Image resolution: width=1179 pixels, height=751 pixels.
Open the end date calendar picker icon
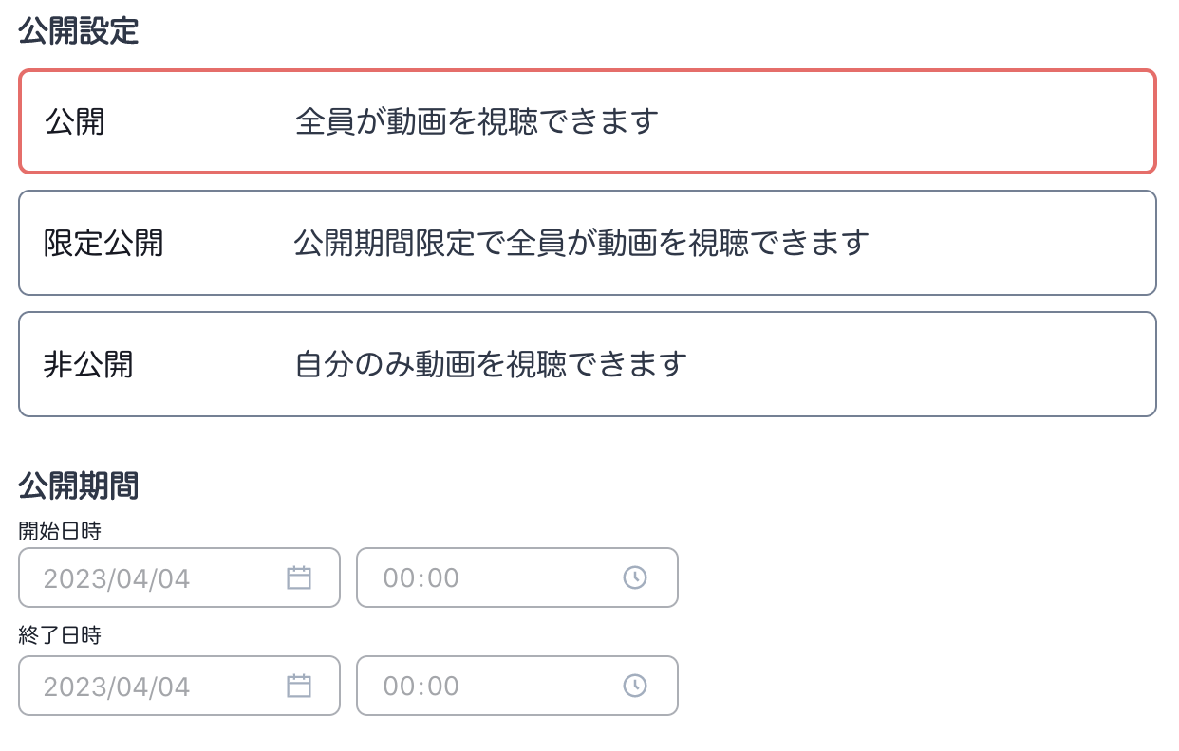pos(299,686)
